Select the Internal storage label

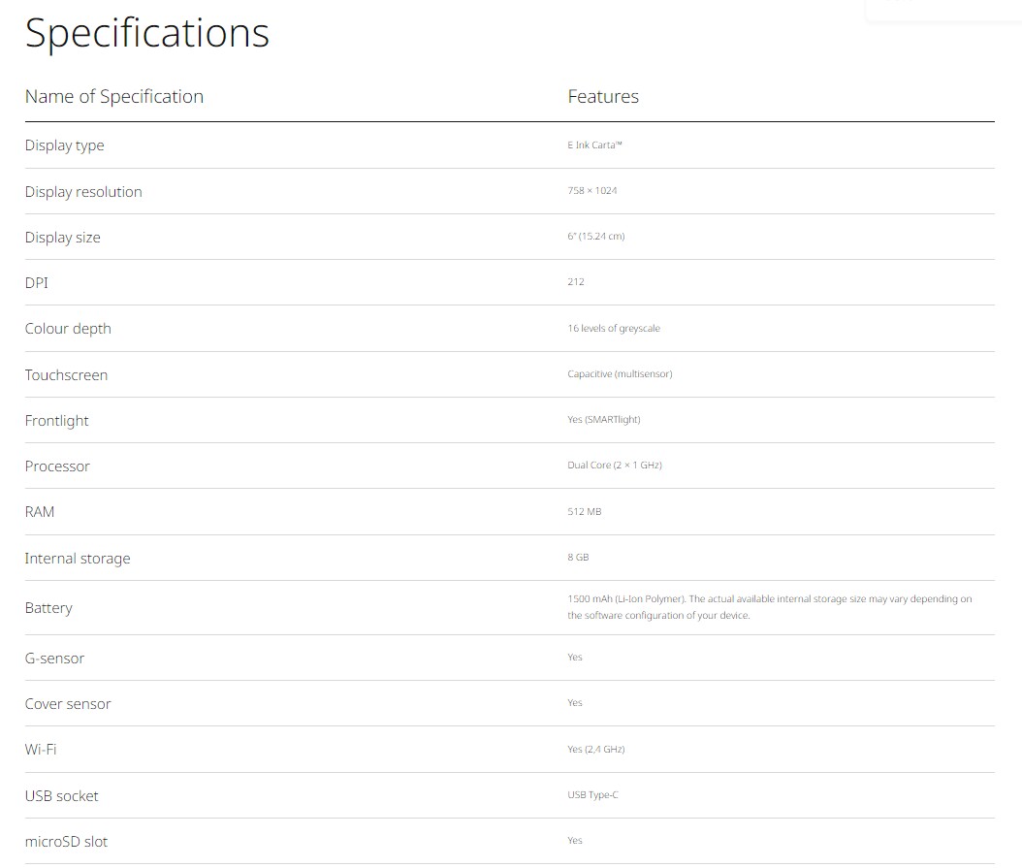78,559
